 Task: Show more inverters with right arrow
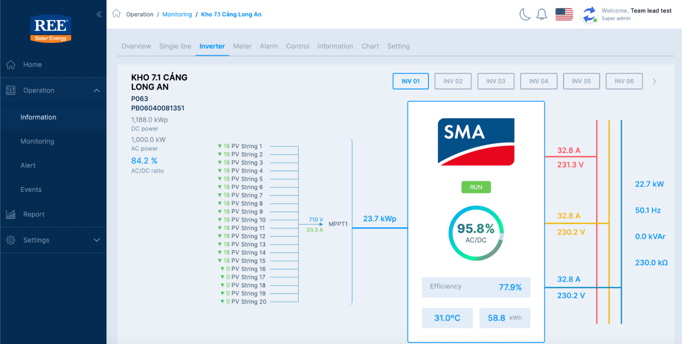click(655, 81)
